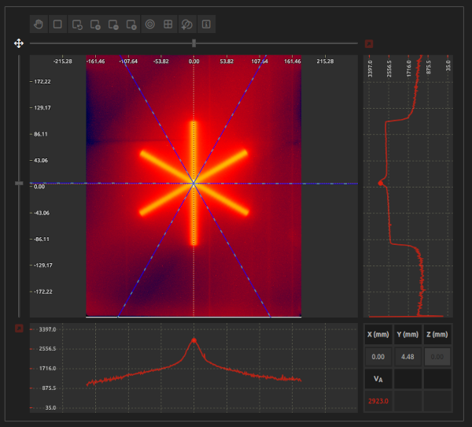Click the red marker on the vertical profile

[x=381, y=182]
